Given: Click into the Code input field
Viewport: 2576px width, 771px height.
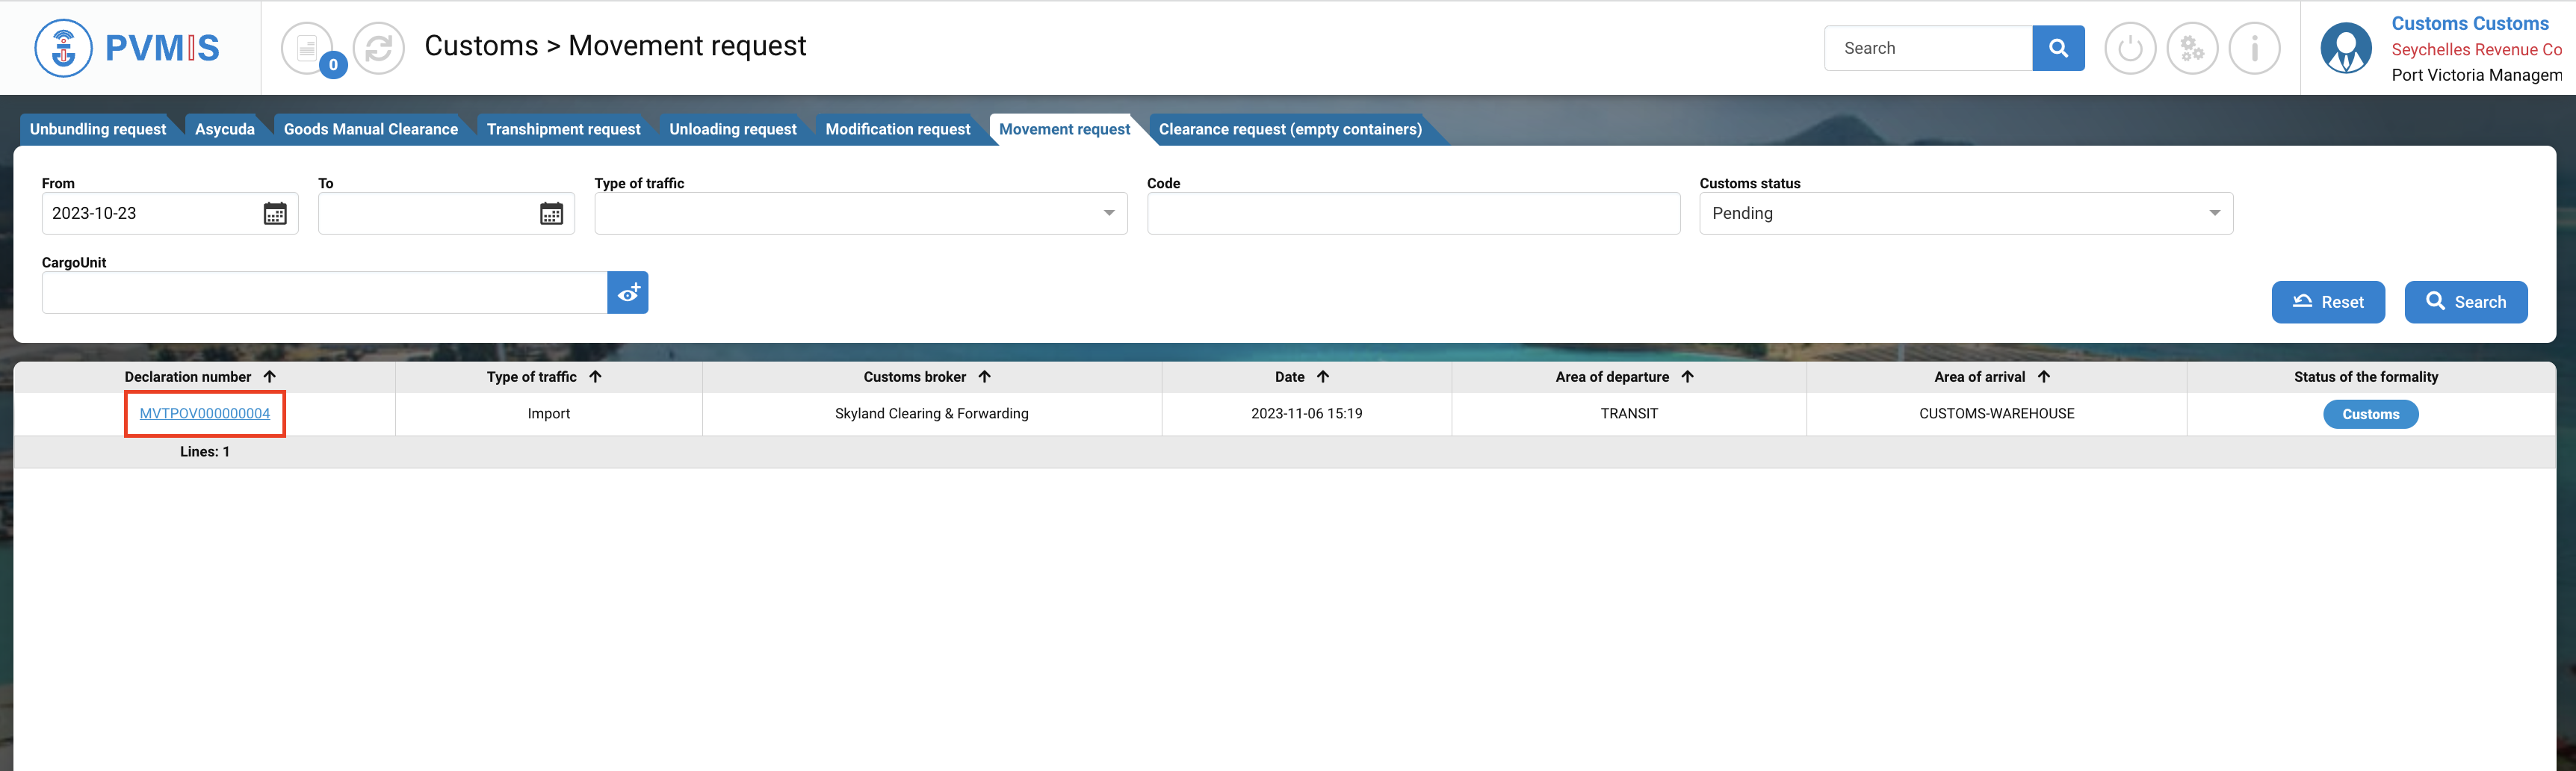Looking at the screenshot, I should click(1413, 214).
